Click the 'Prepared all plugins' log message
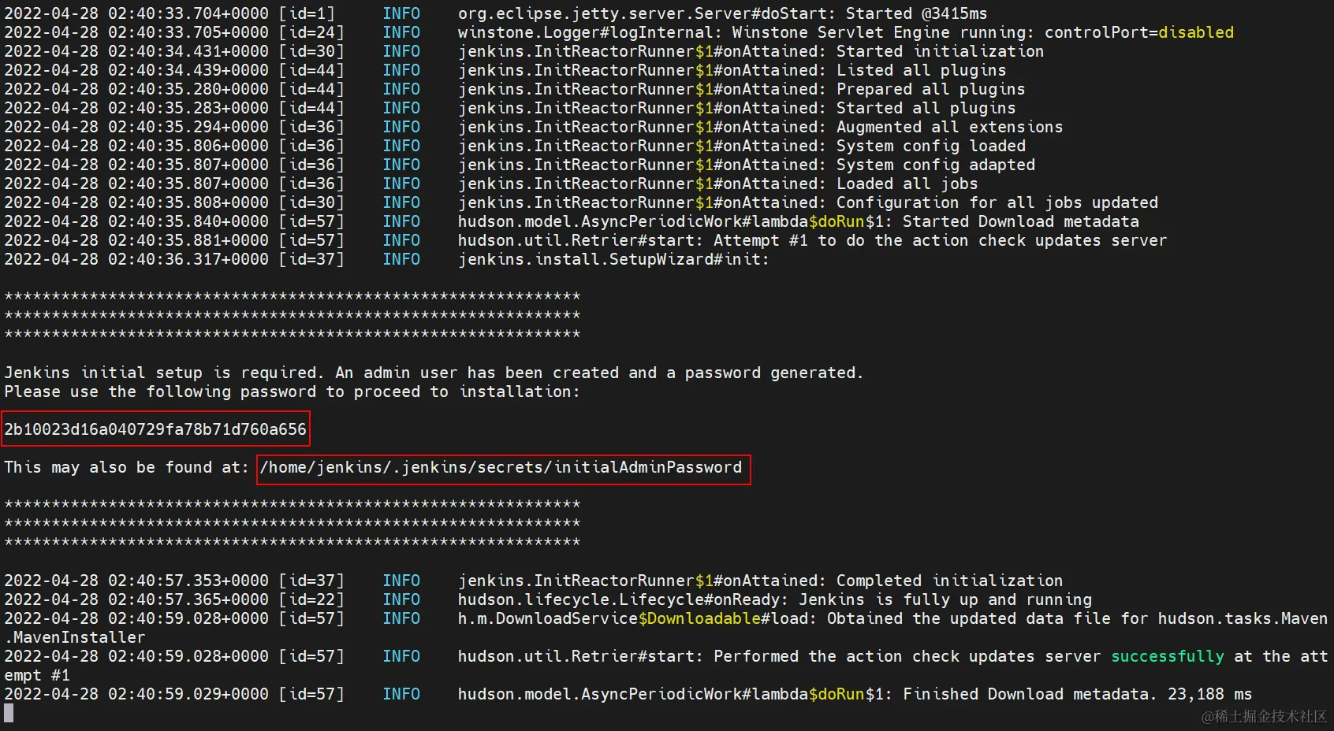The image size is (1334, 731). [930, 89]
